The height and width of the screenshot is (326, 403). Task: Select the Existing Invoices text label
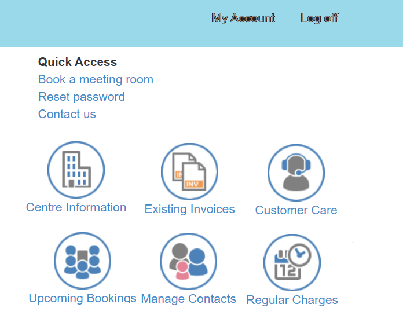(x=189, y=209)
